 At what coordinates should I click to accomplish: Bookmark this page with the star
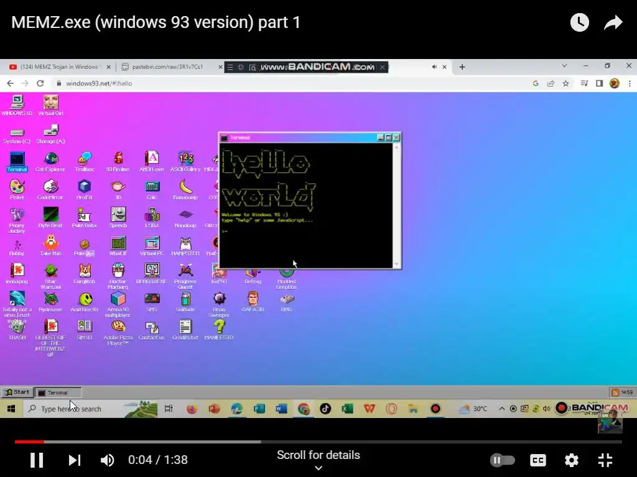[x=565, y=83]
